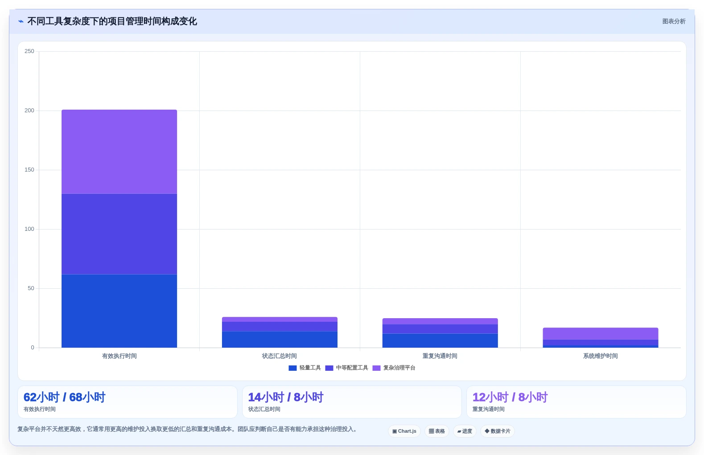Click the 轻量工具 segment of 重复沟通时间 bar
704x455 pixels.
point(440,340)
